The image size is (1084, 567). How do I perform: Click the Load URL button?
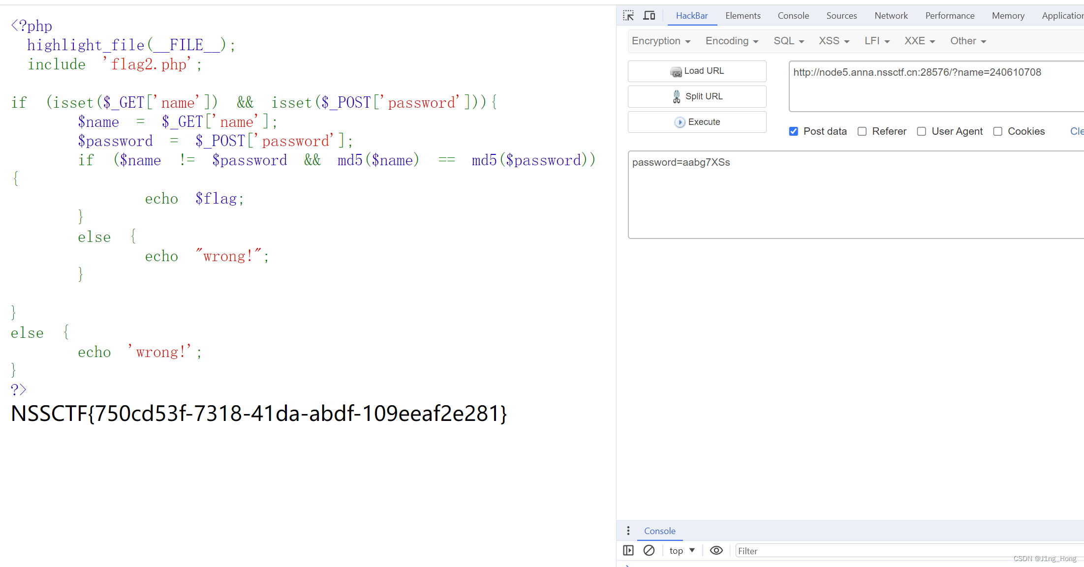697,71
